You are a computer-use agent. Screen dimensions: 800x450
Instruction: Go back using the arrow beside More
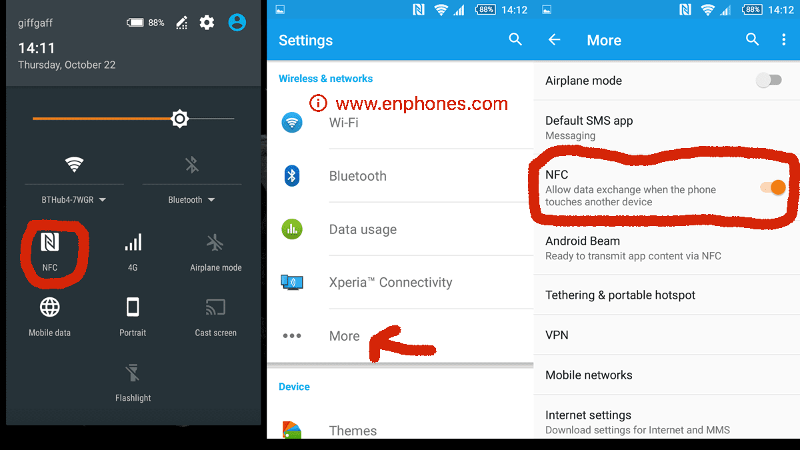point(554,40)
